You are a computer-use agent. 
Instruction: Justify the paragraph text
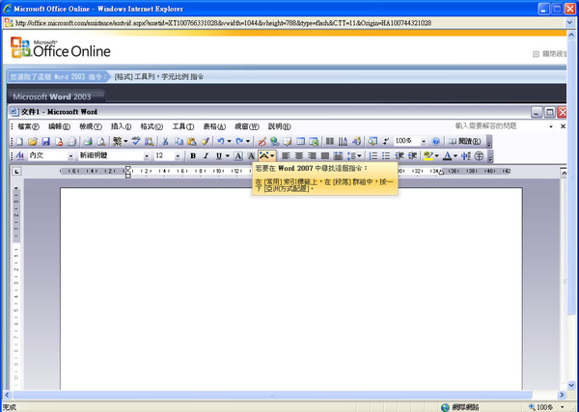[325, 155]
